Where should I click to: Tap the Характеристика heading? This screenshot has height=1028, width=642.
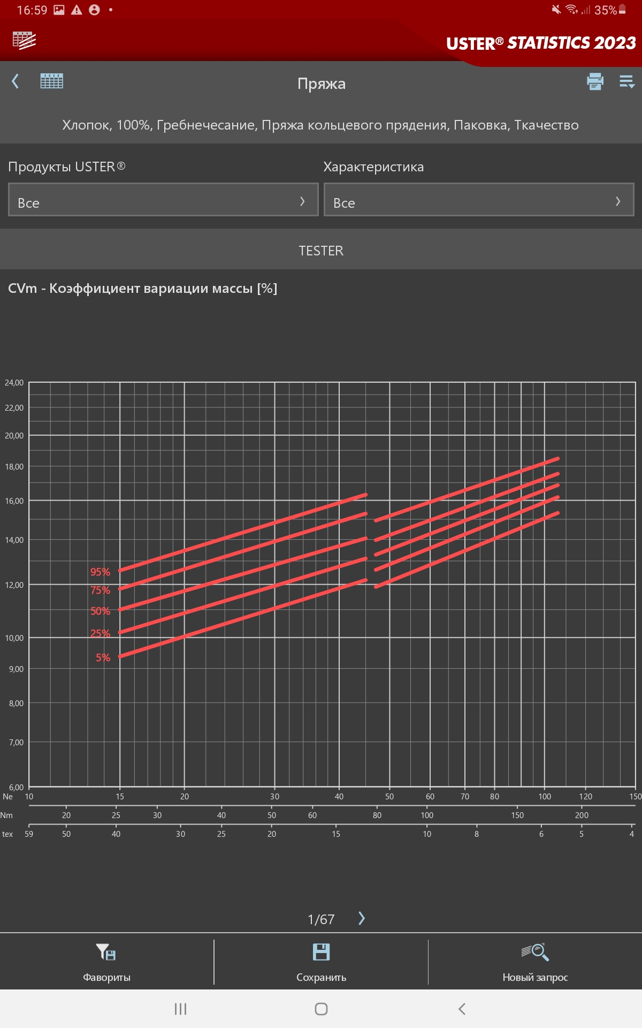[x=373, y=167]
